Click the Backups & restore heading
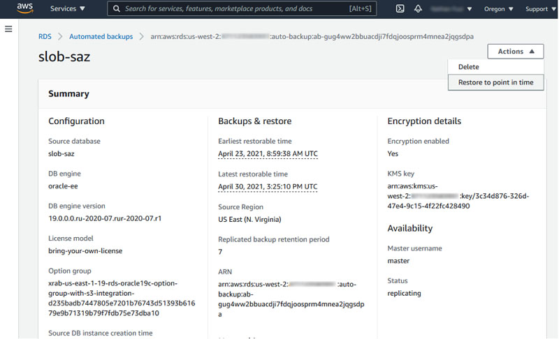 pos(255,121)
